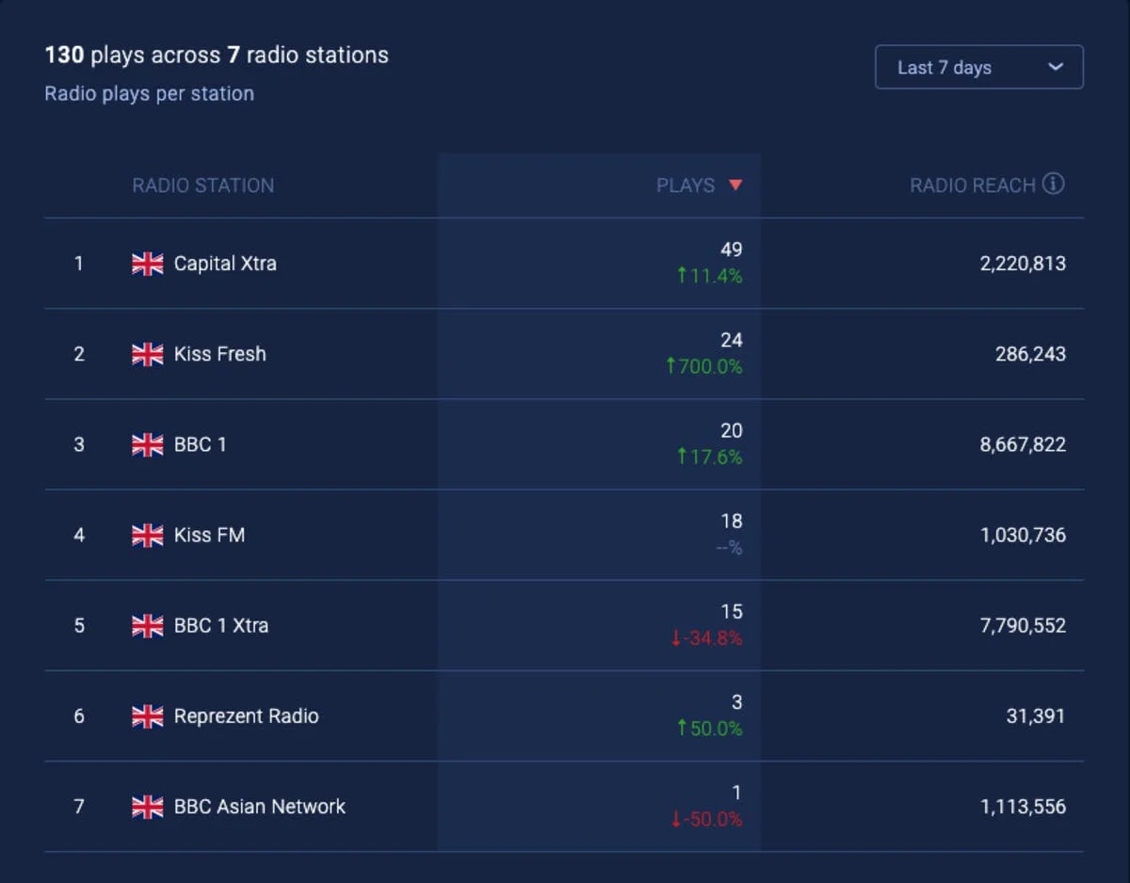Click the BBC Asian Network station name

[x=261, y=807]
